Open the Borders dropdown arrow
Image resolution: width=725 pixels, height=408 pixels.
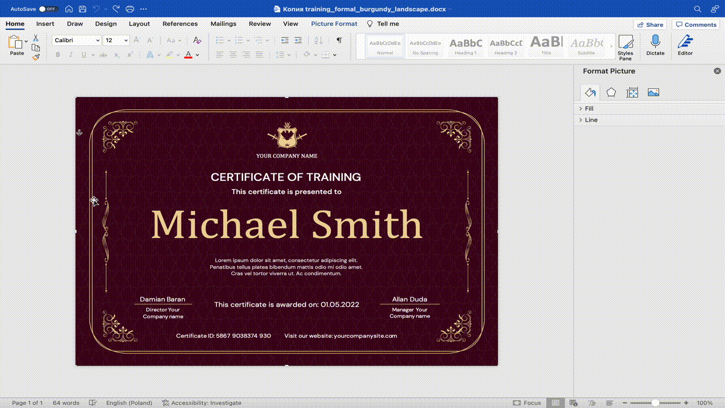click(335, 55)
